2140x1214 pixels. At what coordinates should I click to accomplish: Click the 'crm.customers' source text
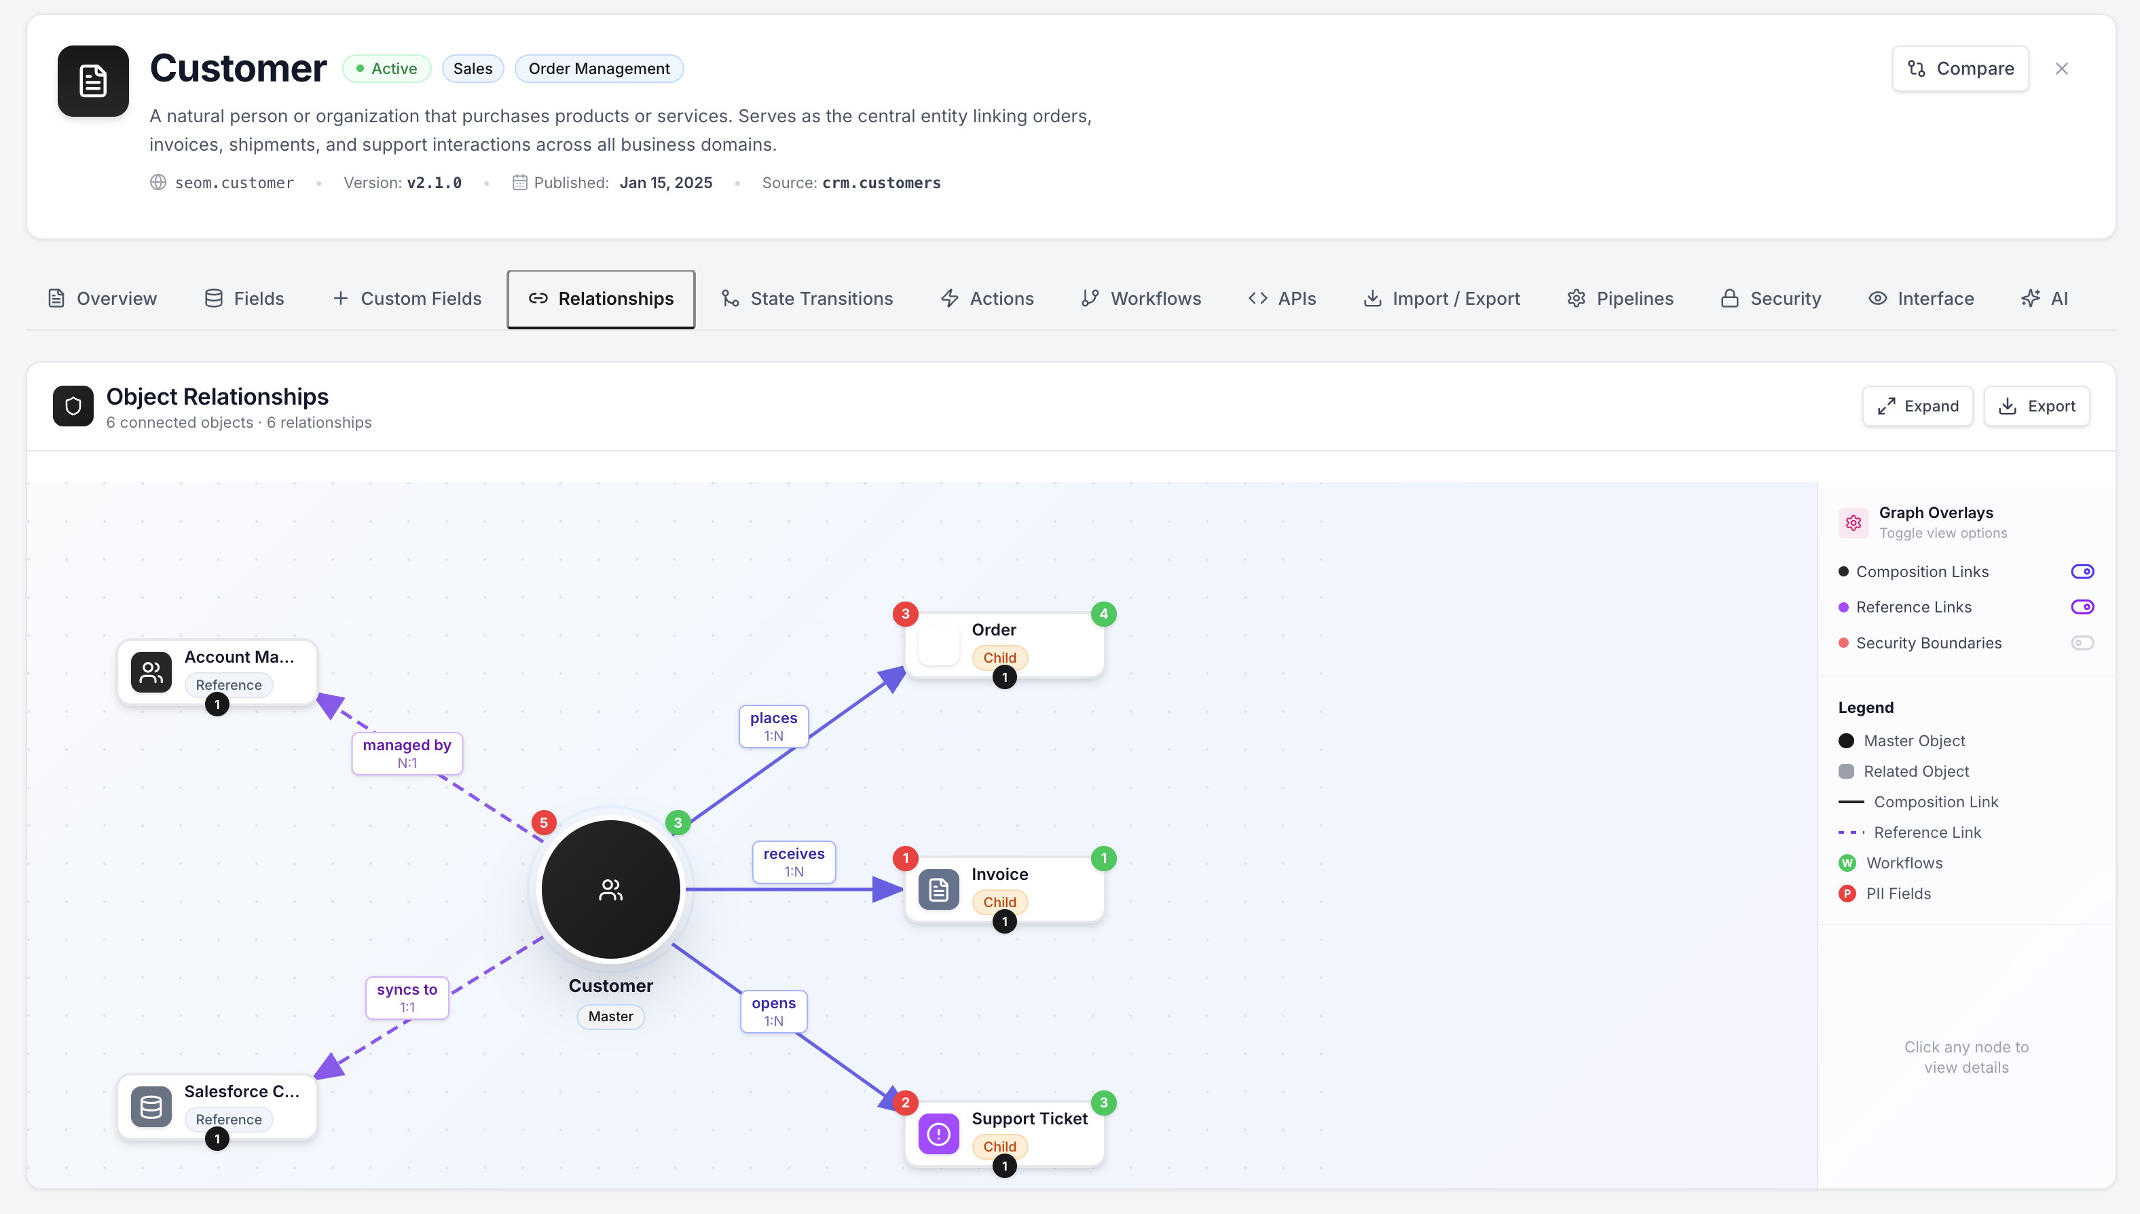click(x=881, y=183)
